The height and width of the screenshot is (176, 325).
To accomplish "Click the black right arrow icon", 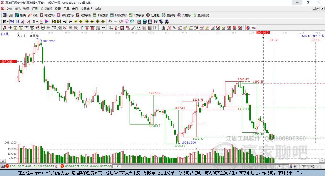I will [x=70, y=22].
